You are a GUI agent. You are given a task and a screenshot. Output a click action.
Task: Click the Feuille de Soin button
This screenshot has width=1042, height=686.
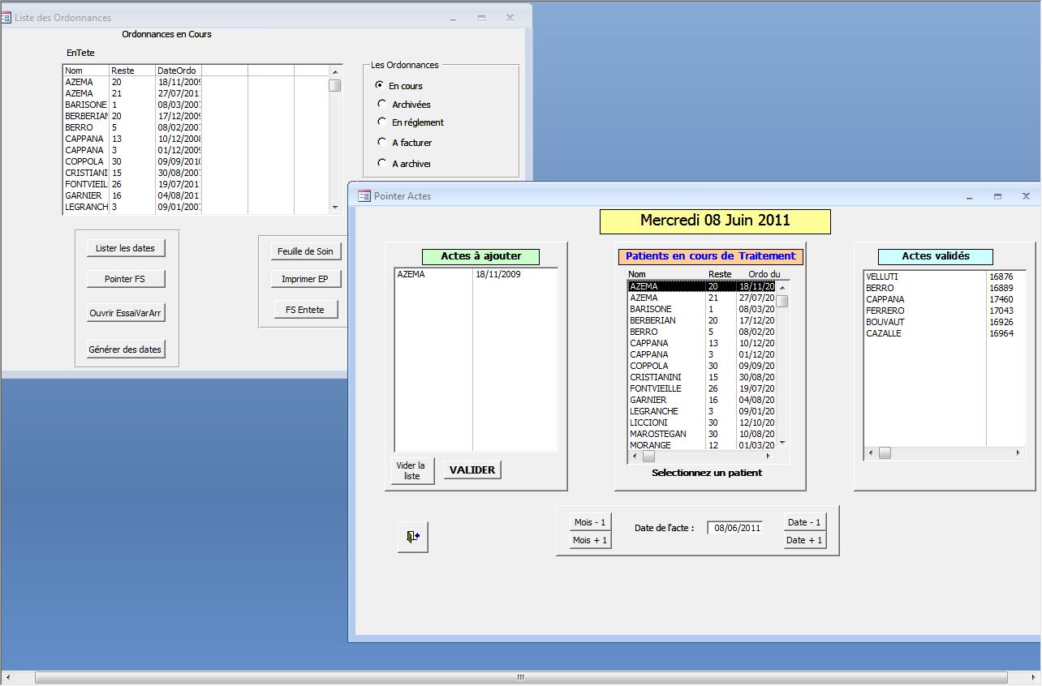[305, 251]
